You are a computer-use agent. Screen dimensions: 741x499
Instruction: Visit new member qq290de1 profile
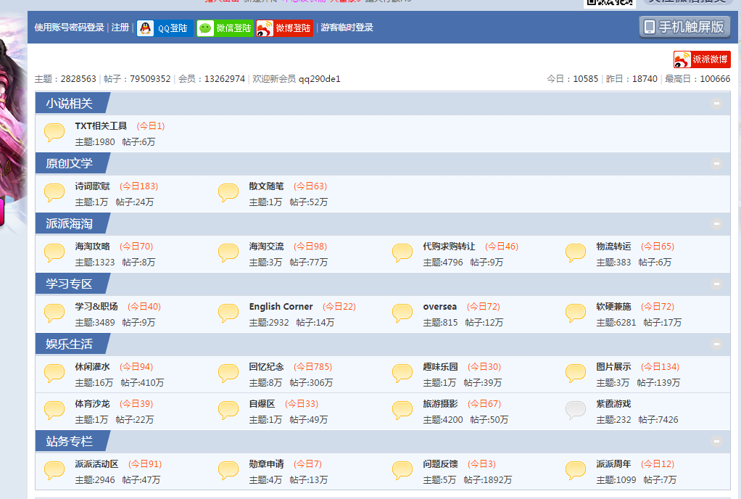[x=319, y=79]
